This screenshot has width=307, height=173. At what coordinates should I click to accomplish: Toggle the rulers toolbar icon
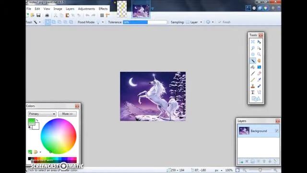107,15
